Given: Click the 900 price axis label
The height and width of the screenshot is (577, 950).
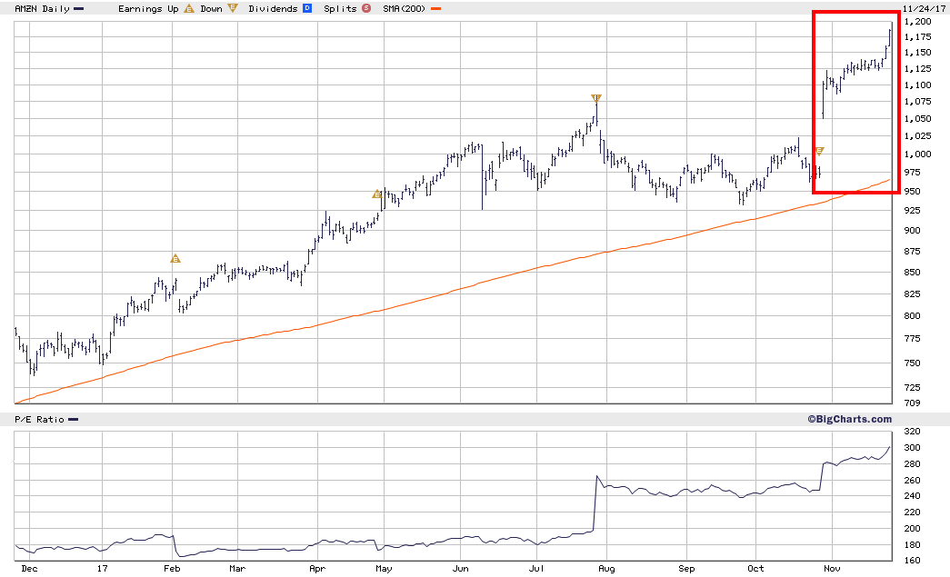Looking at the screenshot, I should [x=913, y=231].
